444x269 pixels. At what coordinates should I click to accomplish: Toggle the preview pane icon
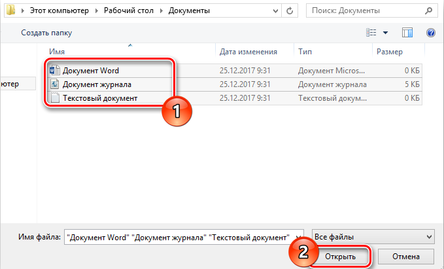click(407, 33)
